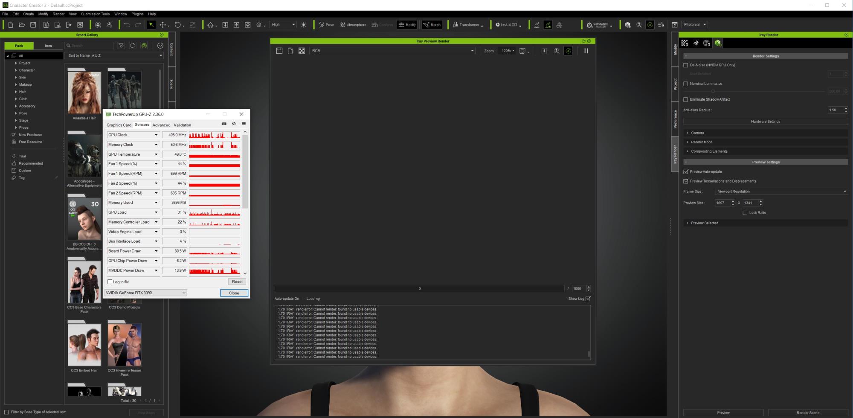
Task: Click Save icon in Iray Preview Render
Action: tap(279, 51)
